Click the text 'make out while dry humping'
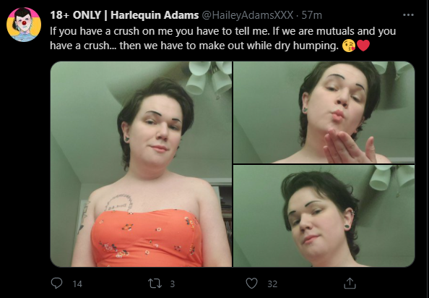Screen dimensions: 429x298 [269, 46]
